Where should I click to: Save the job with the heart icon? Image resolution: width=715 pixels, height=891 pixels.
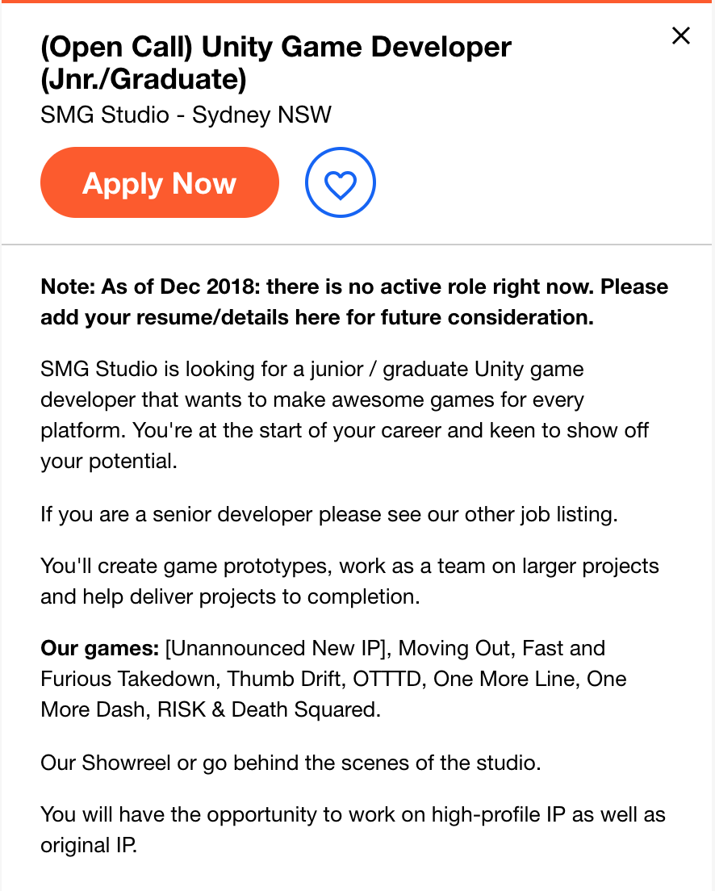(x=340, y=182)
